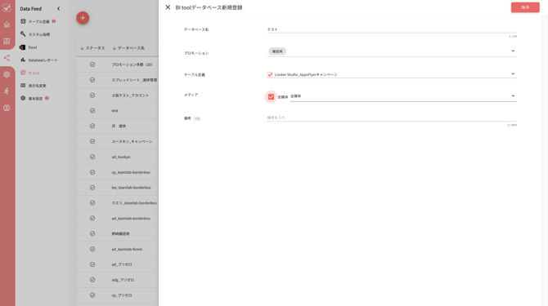
Task: Open the share icon in left rail
Action: tap(7, 58)
